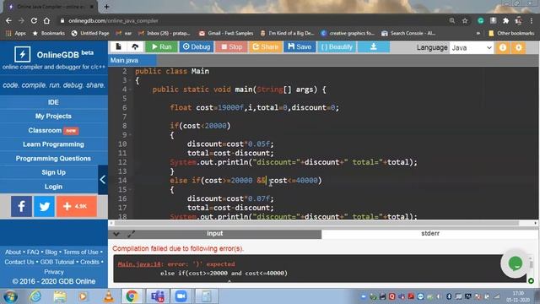The width and height of the screenshot is (540, 304).
Task: Click Sign Up in sidebar
Action: (53, 172)
